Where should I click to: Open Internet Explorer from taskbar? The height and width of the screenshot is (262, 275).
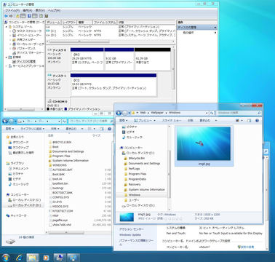point(19,258)
